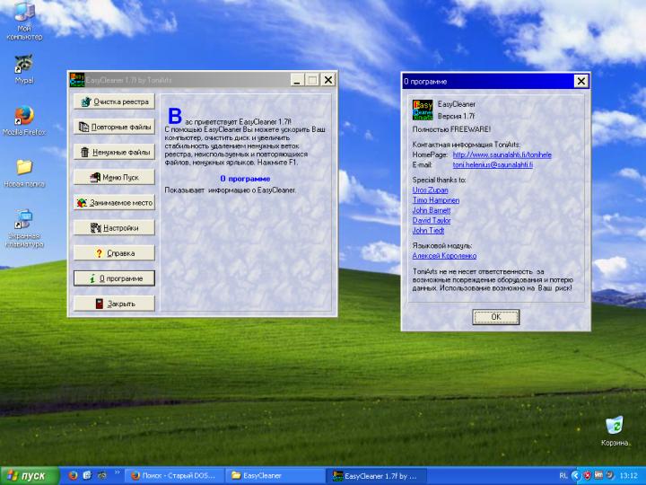Viewport: 646px width, 485px height.
Task: Open the Настройки settings button
Action: pos(114,228)
